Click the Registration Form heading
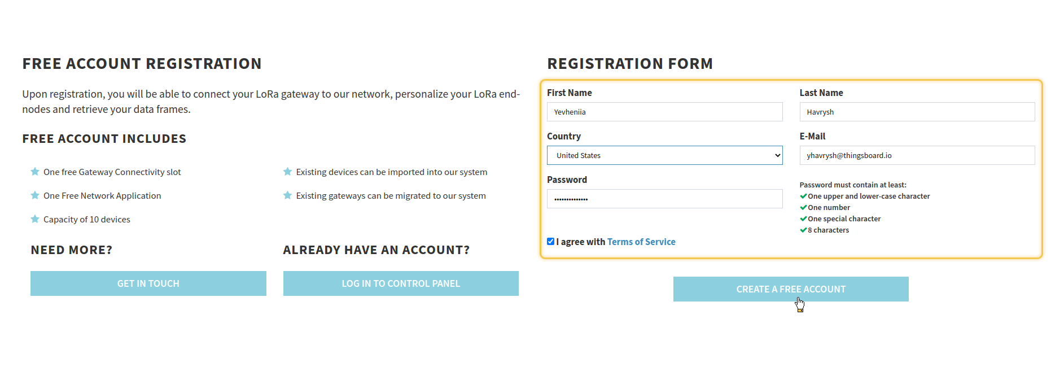1064x367 pixels. coord(630,64)
